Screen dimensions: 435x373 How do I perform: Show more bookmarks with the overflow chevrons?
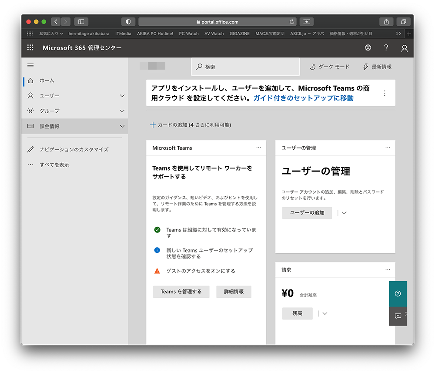coord(398,34)
